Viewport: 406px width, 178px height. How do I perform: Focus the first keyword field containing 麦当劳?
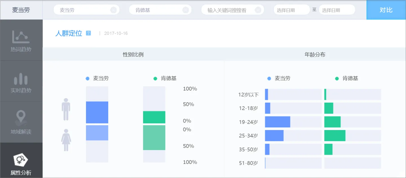click(86, 10)
